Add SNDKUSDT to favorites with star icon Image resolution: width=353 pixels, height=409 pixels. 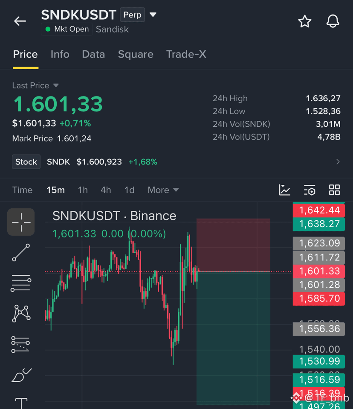point(304,21)
